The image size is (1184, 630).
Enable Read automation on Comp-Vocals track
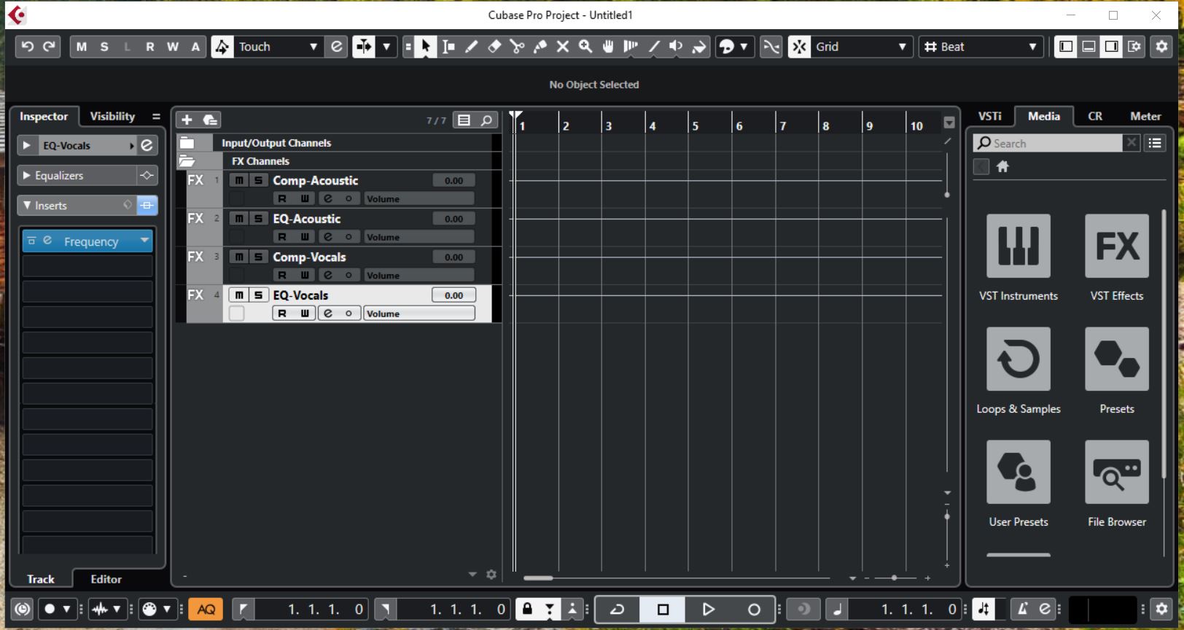(282, 276)
